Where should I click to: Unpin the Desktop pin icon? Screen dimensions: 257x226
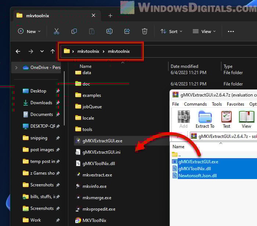click(58, 91)
